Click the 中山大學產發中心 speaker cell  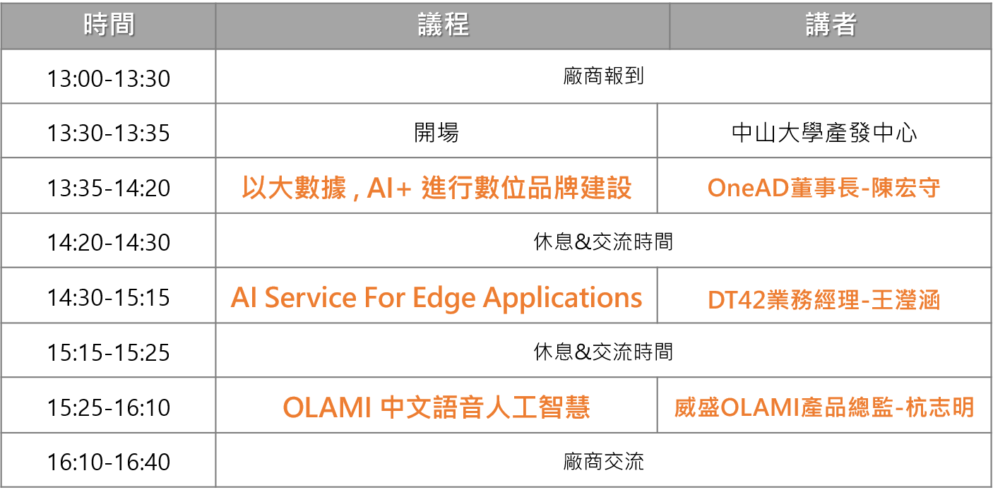coord(824,132)
